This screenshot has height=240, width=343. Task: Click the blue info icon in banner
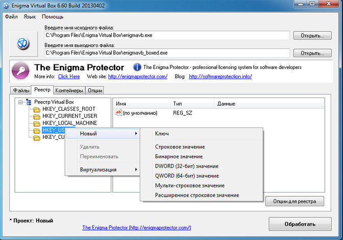[137, 67]
